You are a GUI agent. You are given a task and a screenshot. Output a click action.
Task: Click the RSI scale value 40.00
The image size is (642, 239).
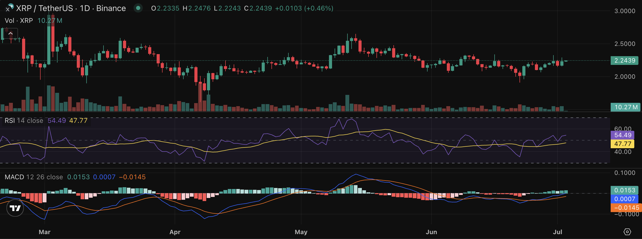pos(623,152)
